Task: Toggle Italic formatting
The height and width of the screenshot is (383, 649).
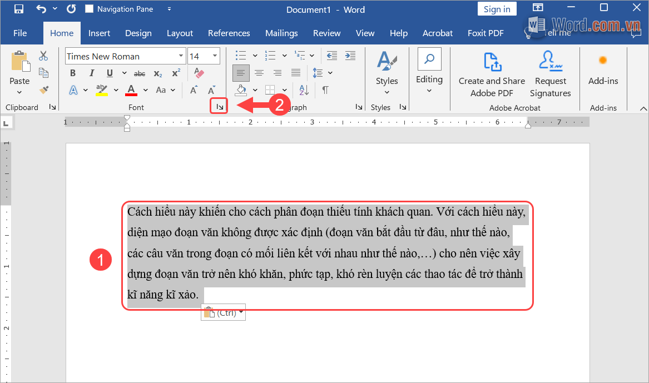Action: tap(91, 73)
